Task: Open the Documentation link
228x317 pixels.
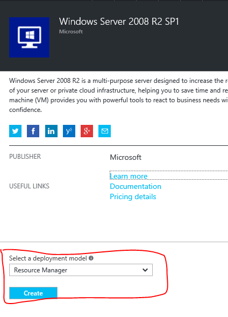Action: 136,186
